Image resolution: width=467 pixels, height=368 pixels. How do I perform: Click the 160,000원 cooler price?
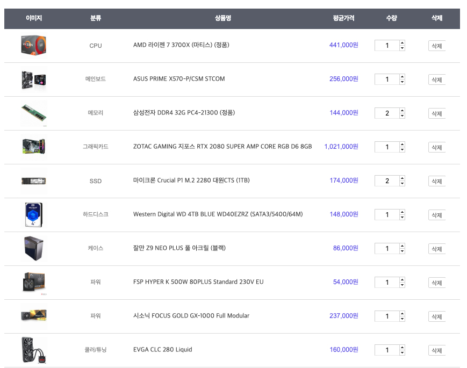coord(344,350)
